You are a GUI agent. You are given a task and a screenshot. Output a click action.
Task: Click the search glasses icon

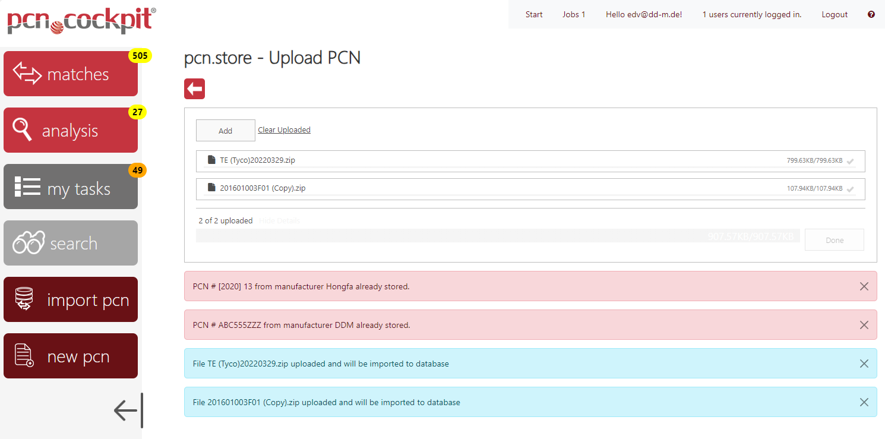26,242
